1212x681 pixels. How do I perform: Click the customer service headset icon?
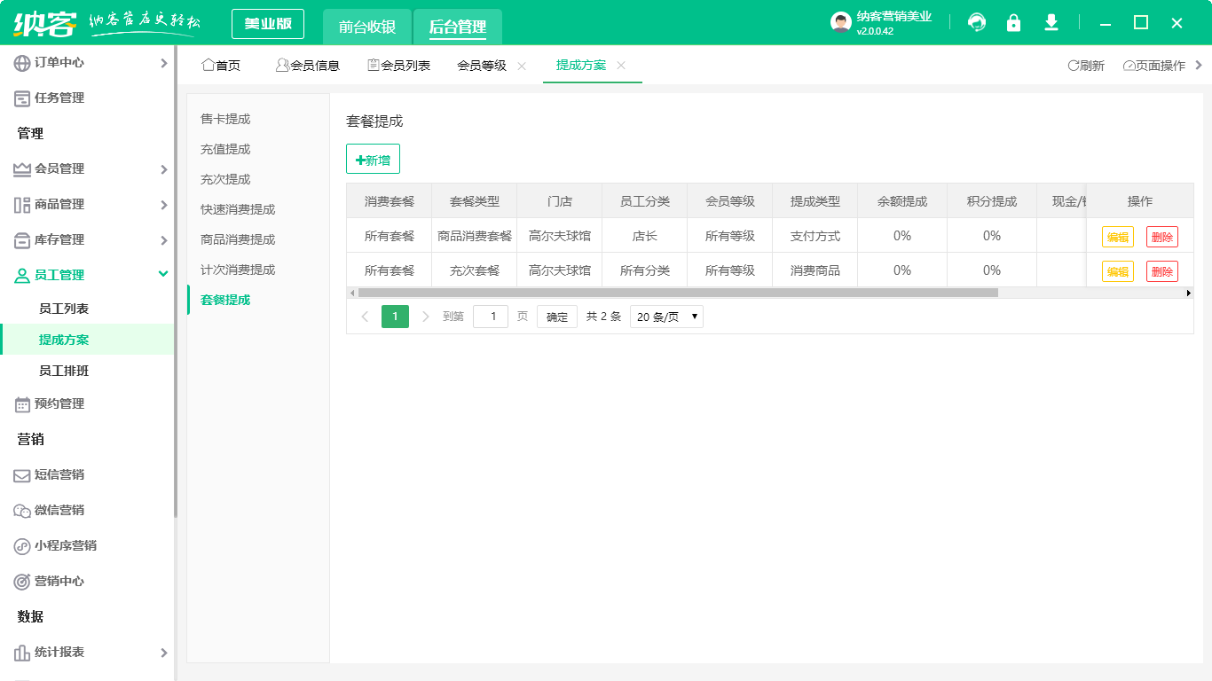(x=977, y=23)
